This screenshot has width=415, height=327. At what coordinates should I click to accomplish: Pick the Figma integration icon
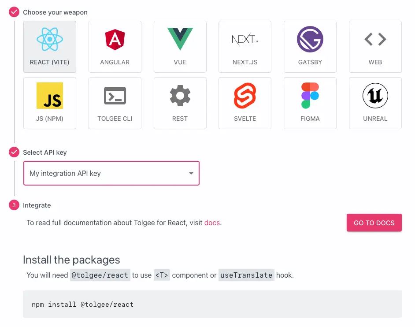pyautogui.click(x=310, y=96)
